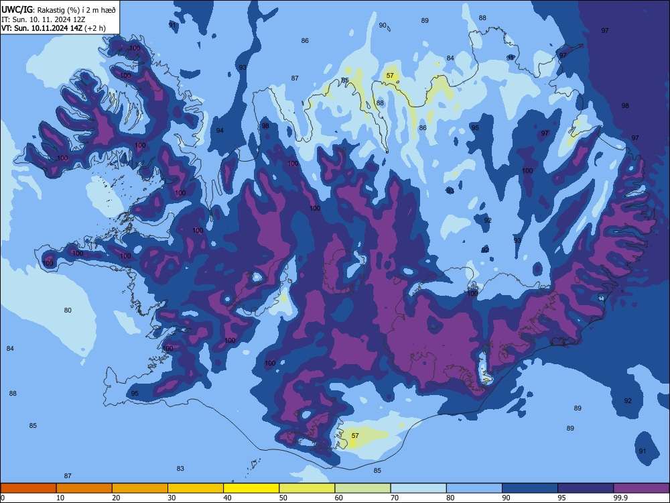
Task: Select the 90–95 dark blue legend swatch
Action: (530, 488)
